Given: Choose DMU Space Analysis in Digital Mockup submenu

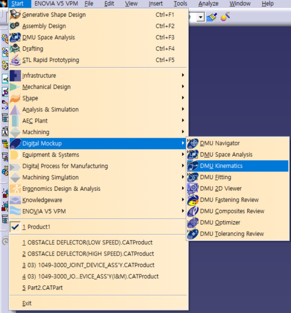Looking at the screenshot, I should pyautogui.click(x=238, y=154).
